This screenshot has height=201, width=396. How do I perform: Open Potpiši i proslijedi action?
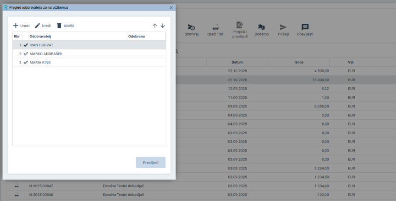pyautogui.click(x=240, y=25)
